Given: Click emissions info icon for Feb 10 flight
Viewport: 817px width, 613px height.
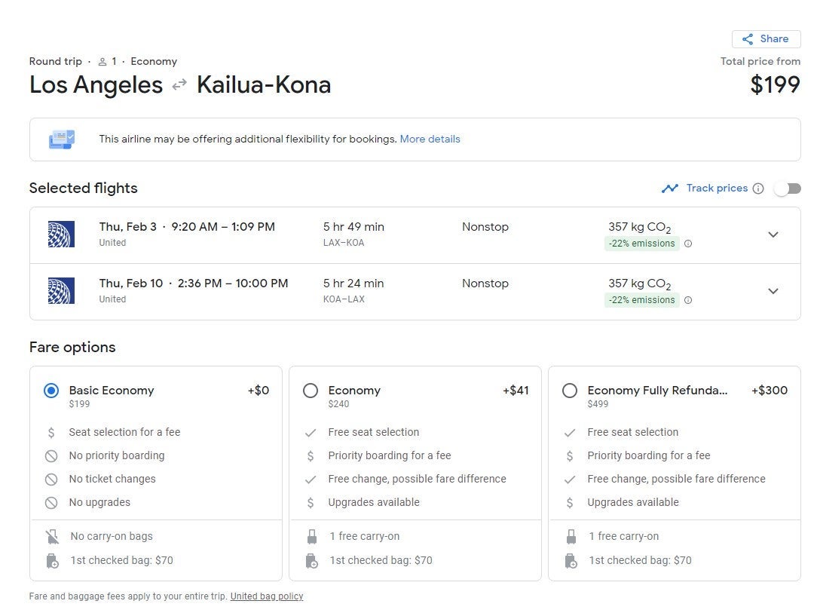Looking at the screenshot, I should (687, 300).
